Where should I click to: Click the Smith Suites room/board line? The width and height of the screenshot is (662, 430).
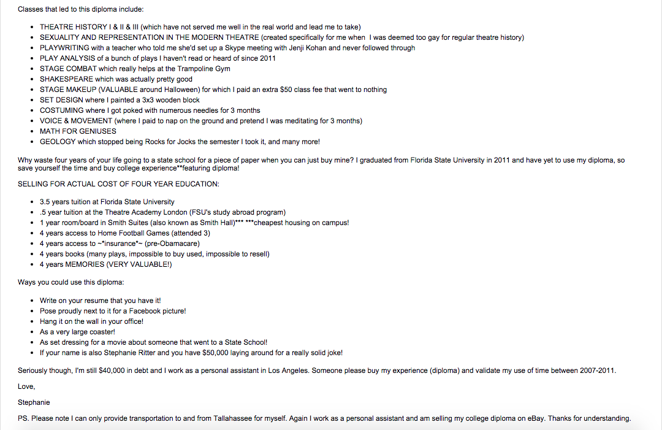pyautogui.click(x=194, y=223)
